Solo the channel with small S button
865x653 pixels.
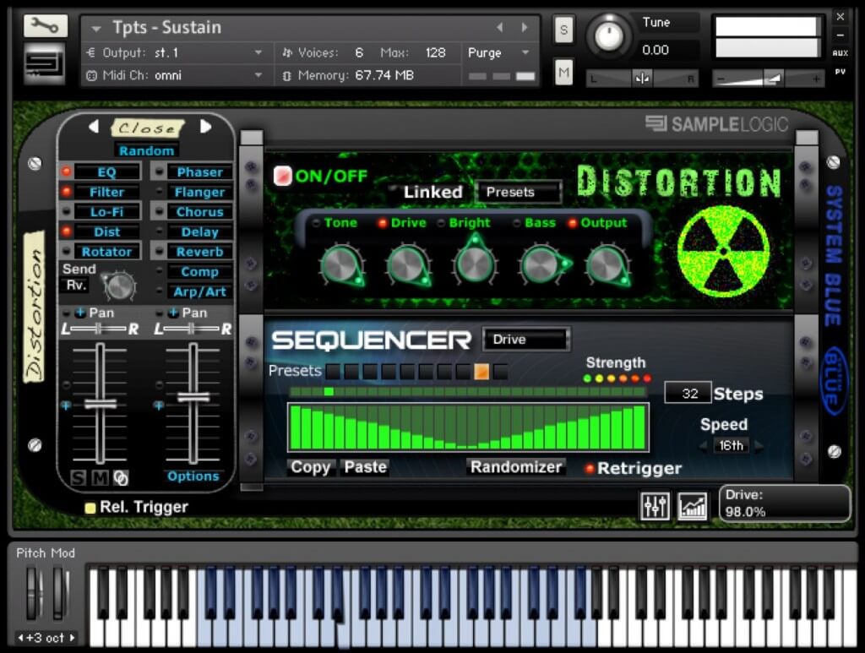79,477
